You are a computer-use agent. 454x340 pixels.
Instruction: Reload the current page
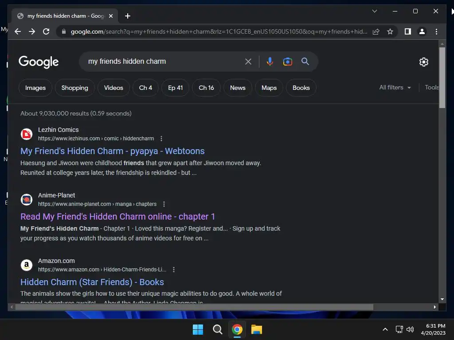pos(46,31)
